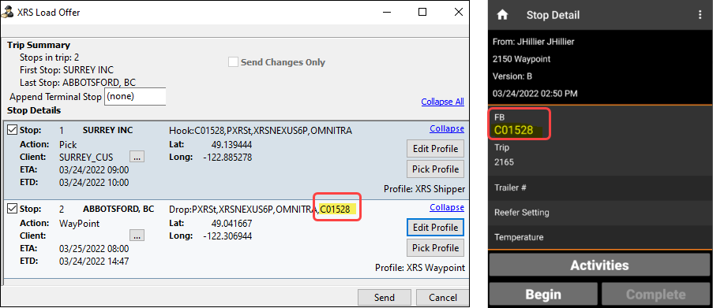The height and width of the screenshot is (308, 713).
Task: Collapse the Stop 2 ABBOTSFORD section
Action: pyautogui.click(x=447, y=208)
